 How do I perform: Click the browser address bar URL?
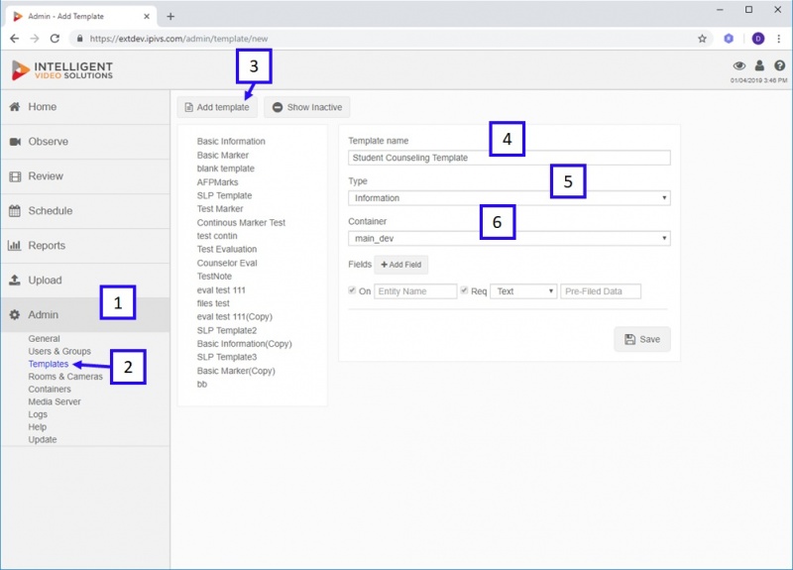pos(178,39)
